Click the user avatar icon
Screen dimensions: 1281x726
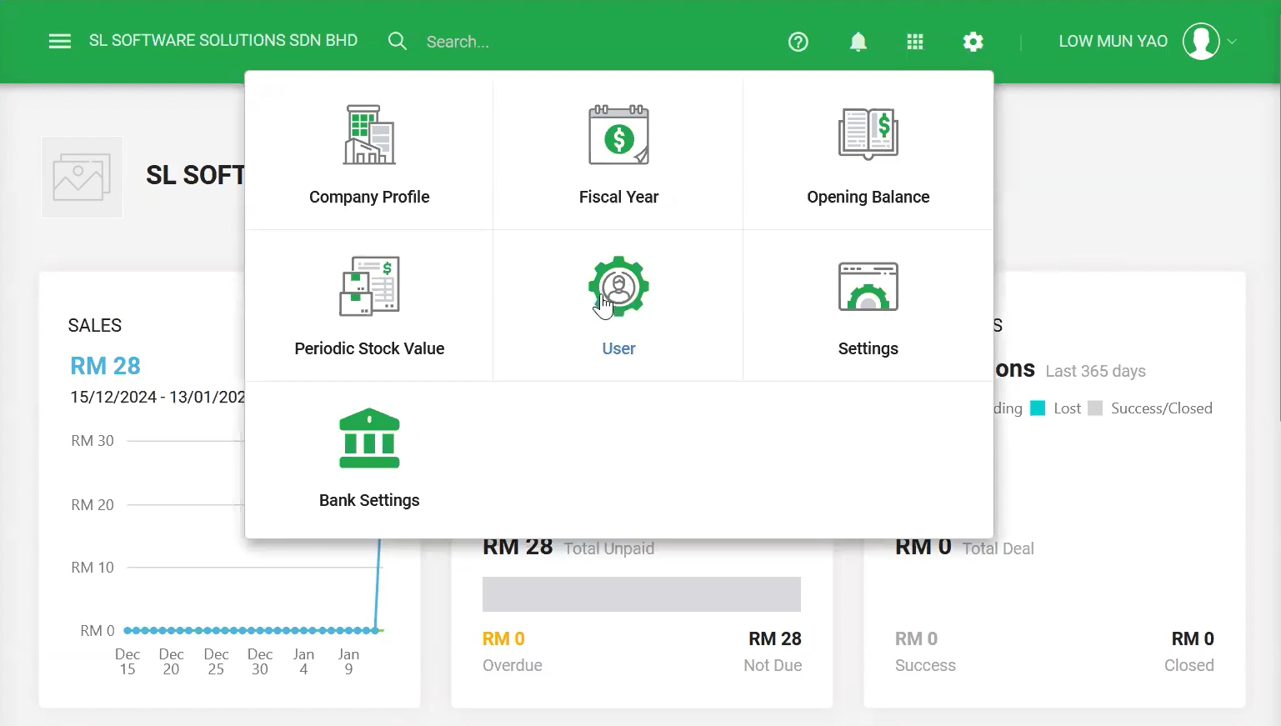pyautogui.click(x=1201, y=42)
